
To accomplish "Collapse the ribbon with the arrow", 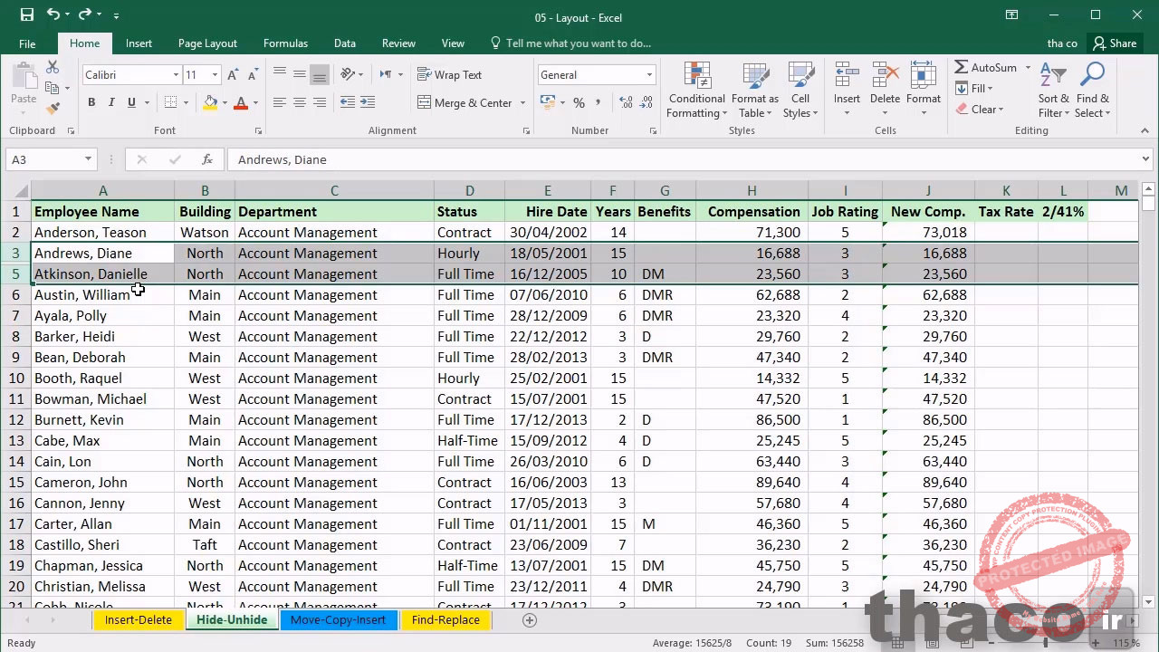I will 1145,131.
